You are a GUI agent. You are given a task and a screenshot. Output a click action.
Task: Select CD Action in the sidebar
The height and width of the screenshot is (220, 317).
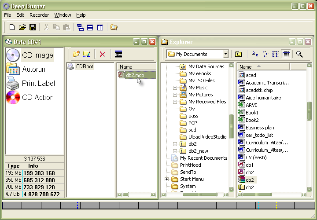(37, 97)
